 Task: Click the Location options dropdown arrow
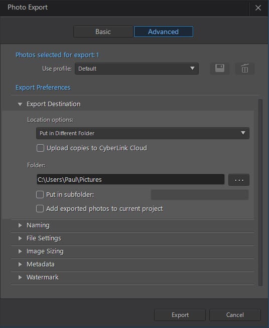coord(243,133)
